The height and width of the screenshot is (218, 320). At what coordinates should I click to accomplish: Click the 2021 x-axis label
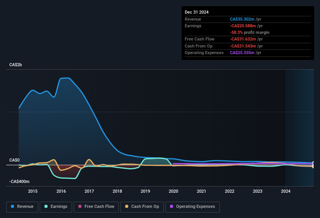tap(202, 191)
